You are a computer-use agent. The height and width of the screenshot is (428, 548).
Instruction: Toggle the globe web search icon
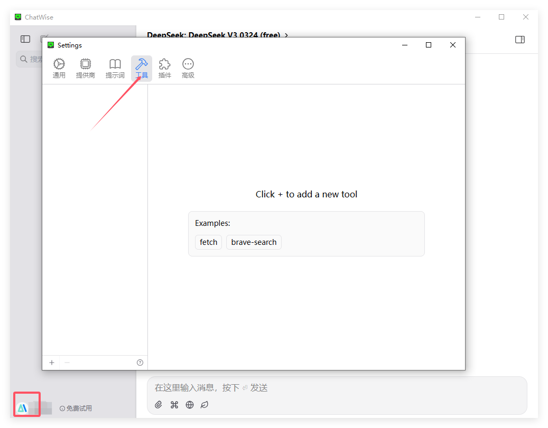190,405
